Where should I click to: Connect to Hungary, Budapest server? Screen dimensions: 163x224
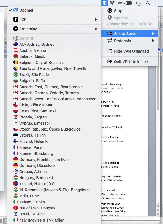(x=54, y=177)
